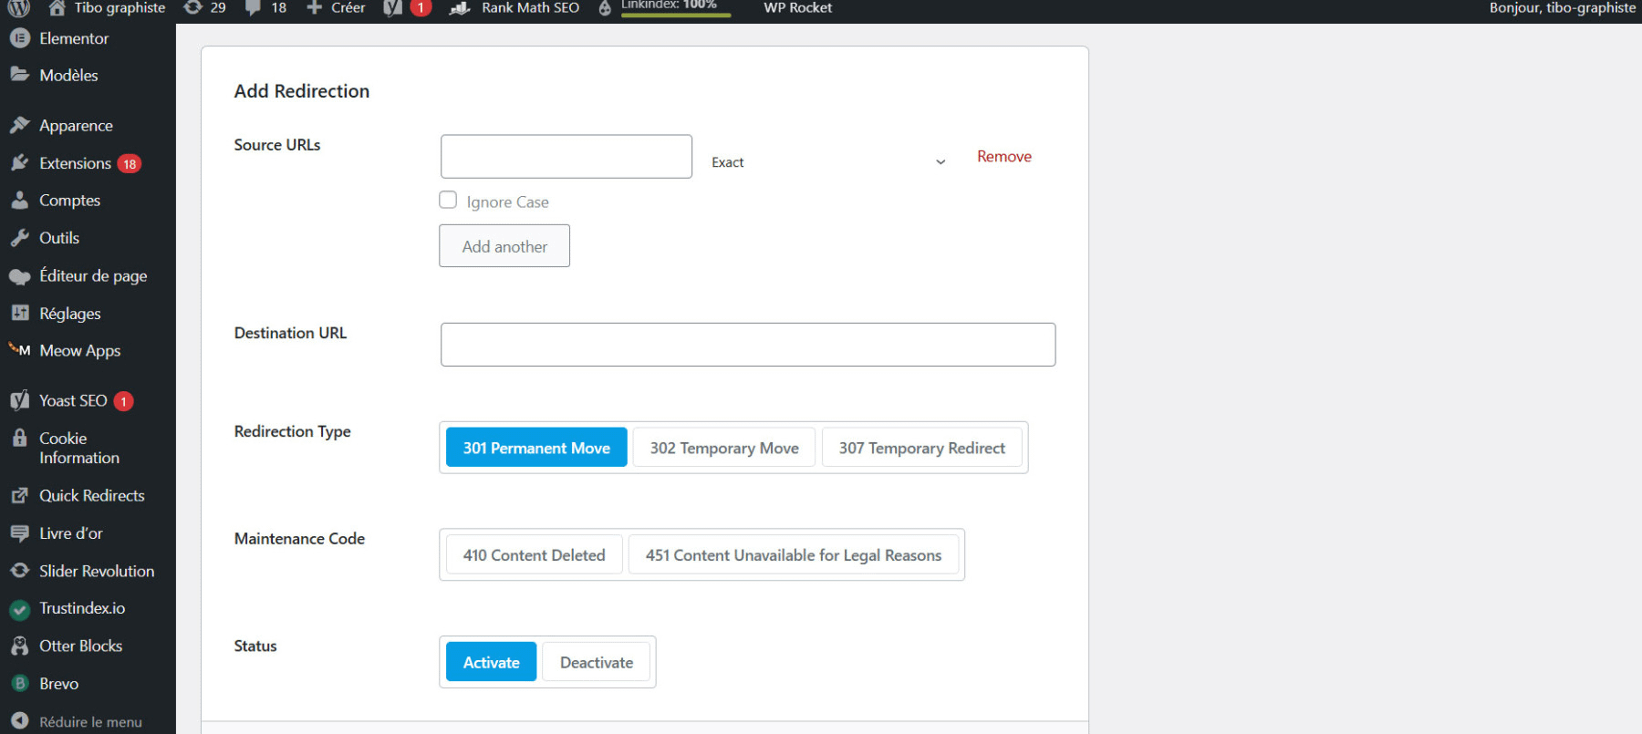Select 307 Temporary Redirect type

click(x=922, y=448)
